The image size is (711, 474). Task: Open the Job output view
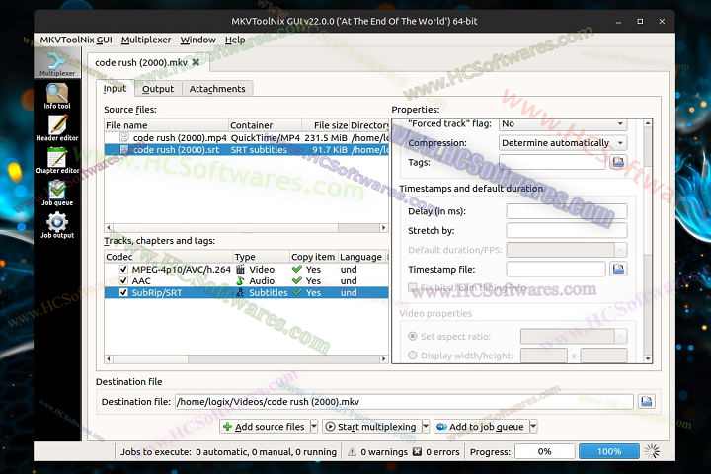57,225
